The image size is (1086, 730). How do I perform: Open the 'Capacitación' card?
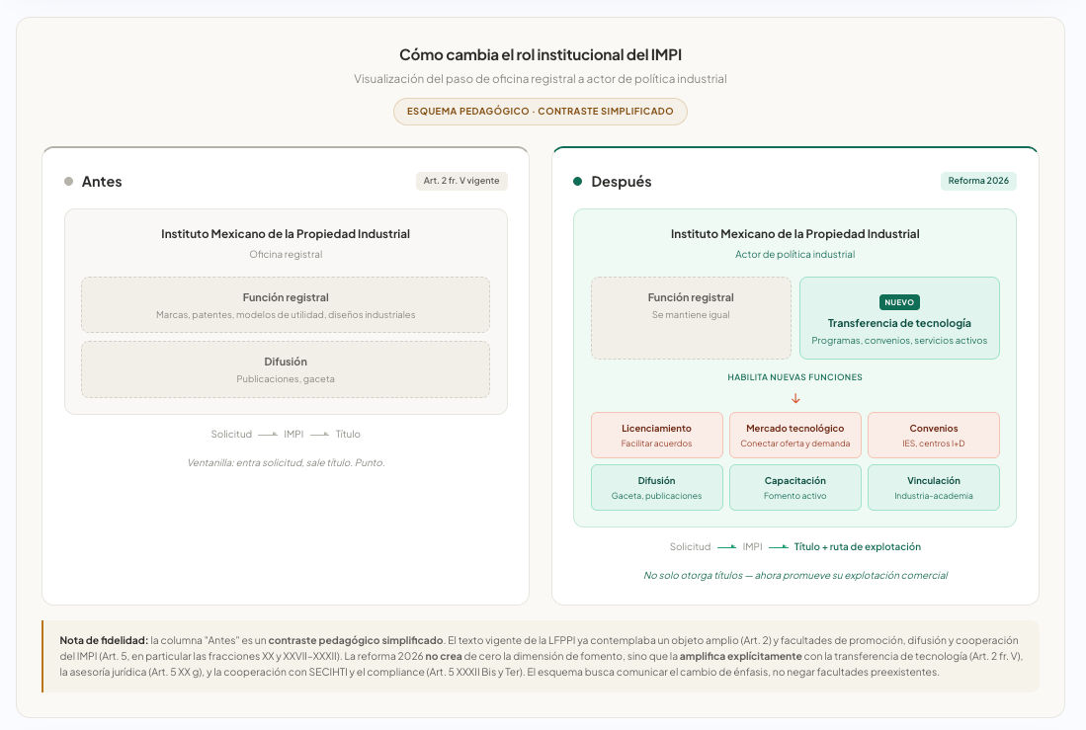[x=795, y=488]
